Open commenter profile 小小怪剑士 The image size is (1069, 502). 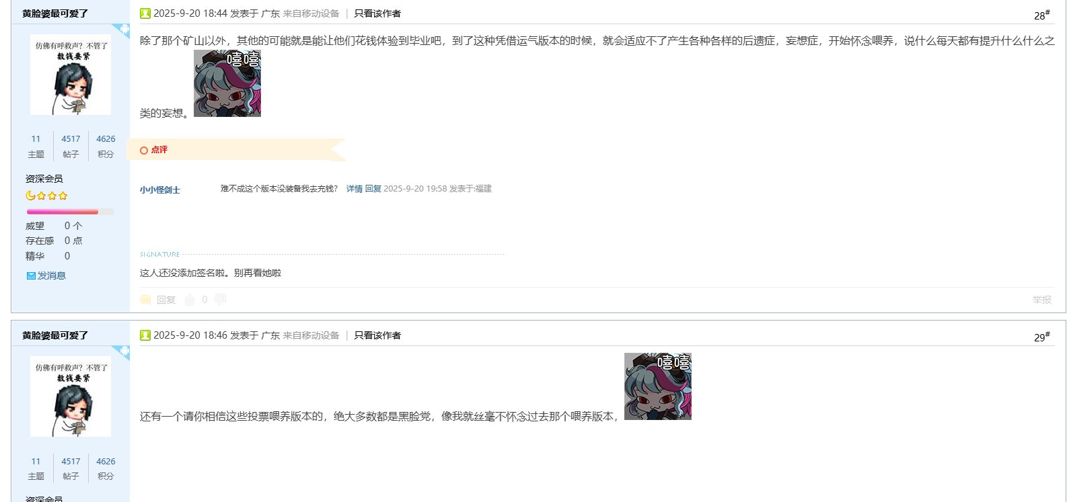click(160, 190)
